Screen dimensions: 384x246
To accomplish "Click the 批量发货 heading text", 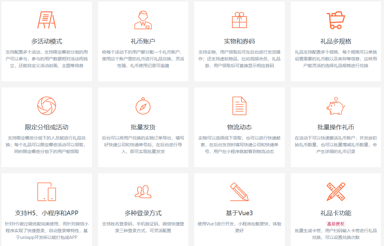I will pos(143,127).
